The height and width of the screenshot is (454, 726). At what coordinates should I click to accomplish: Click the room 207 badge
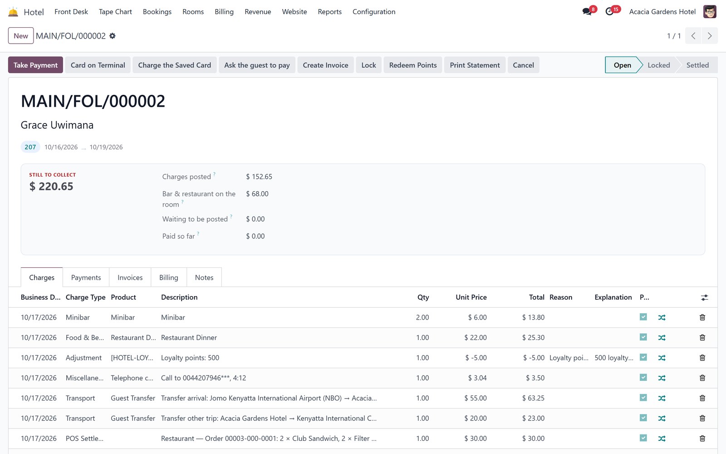click(x=30, y=147)
